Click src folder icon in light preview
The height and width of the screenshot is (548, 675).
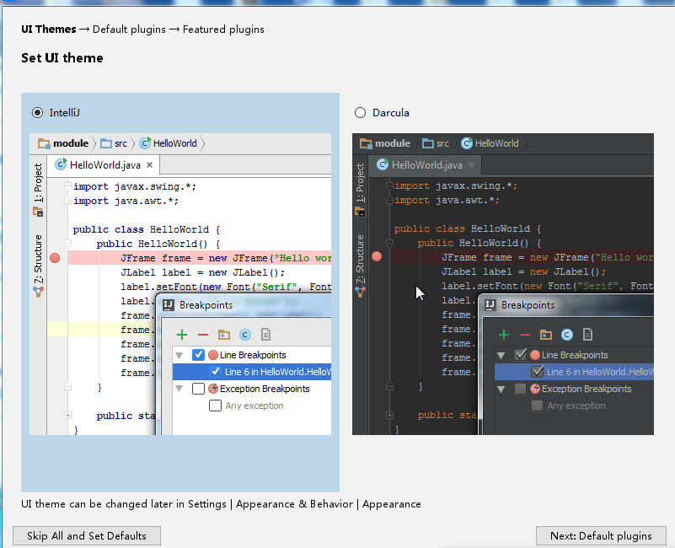pyautogui.click(x=106, y=143)
